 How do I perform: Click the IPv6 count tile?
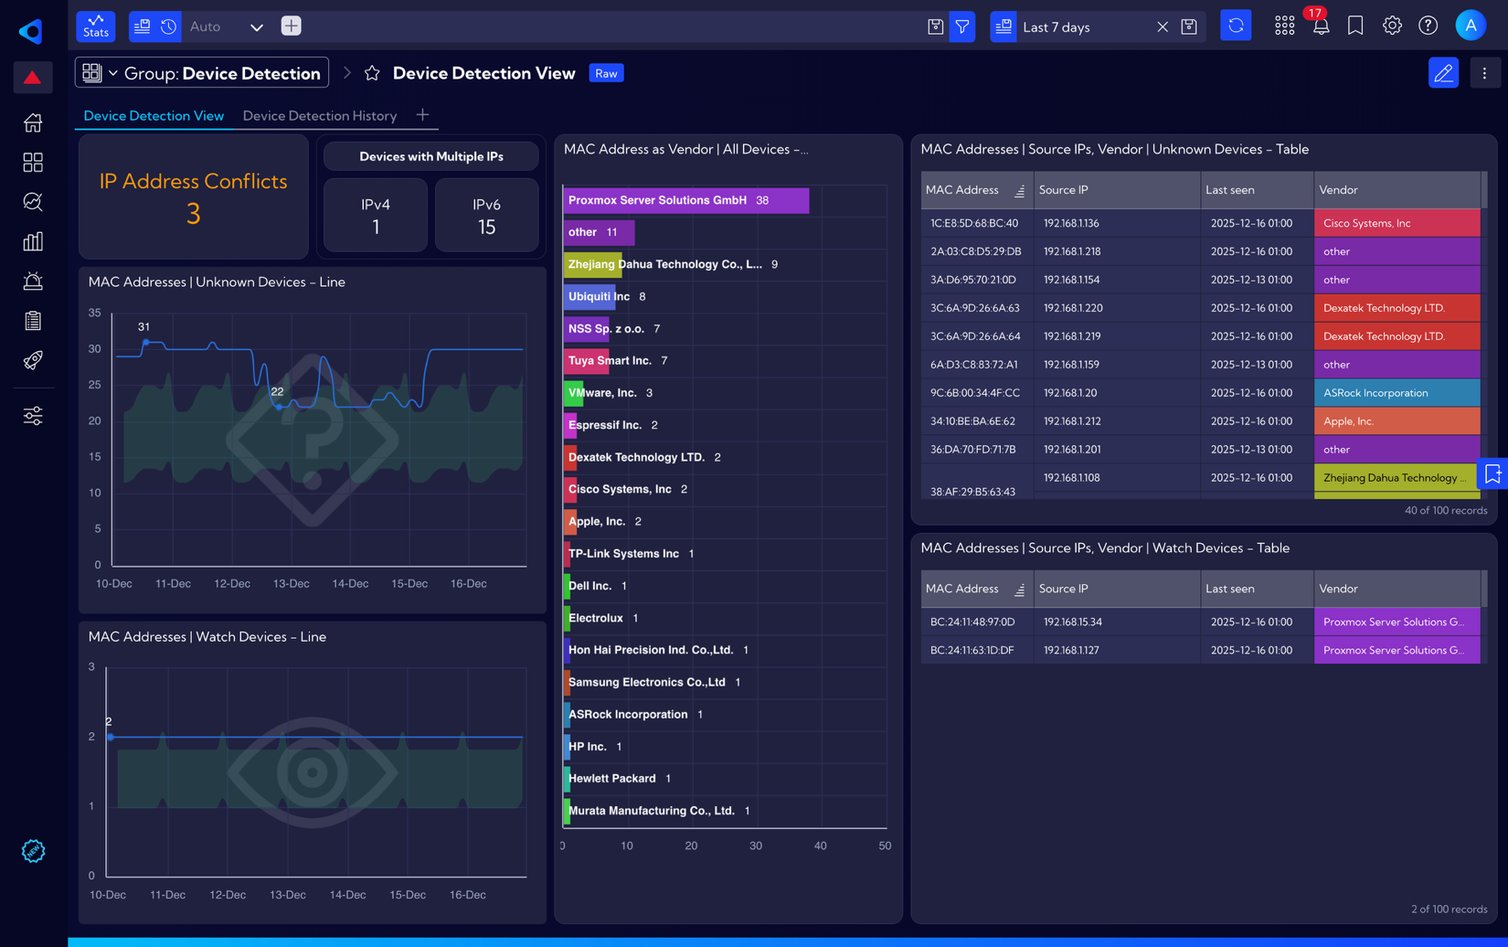[486, 215]
